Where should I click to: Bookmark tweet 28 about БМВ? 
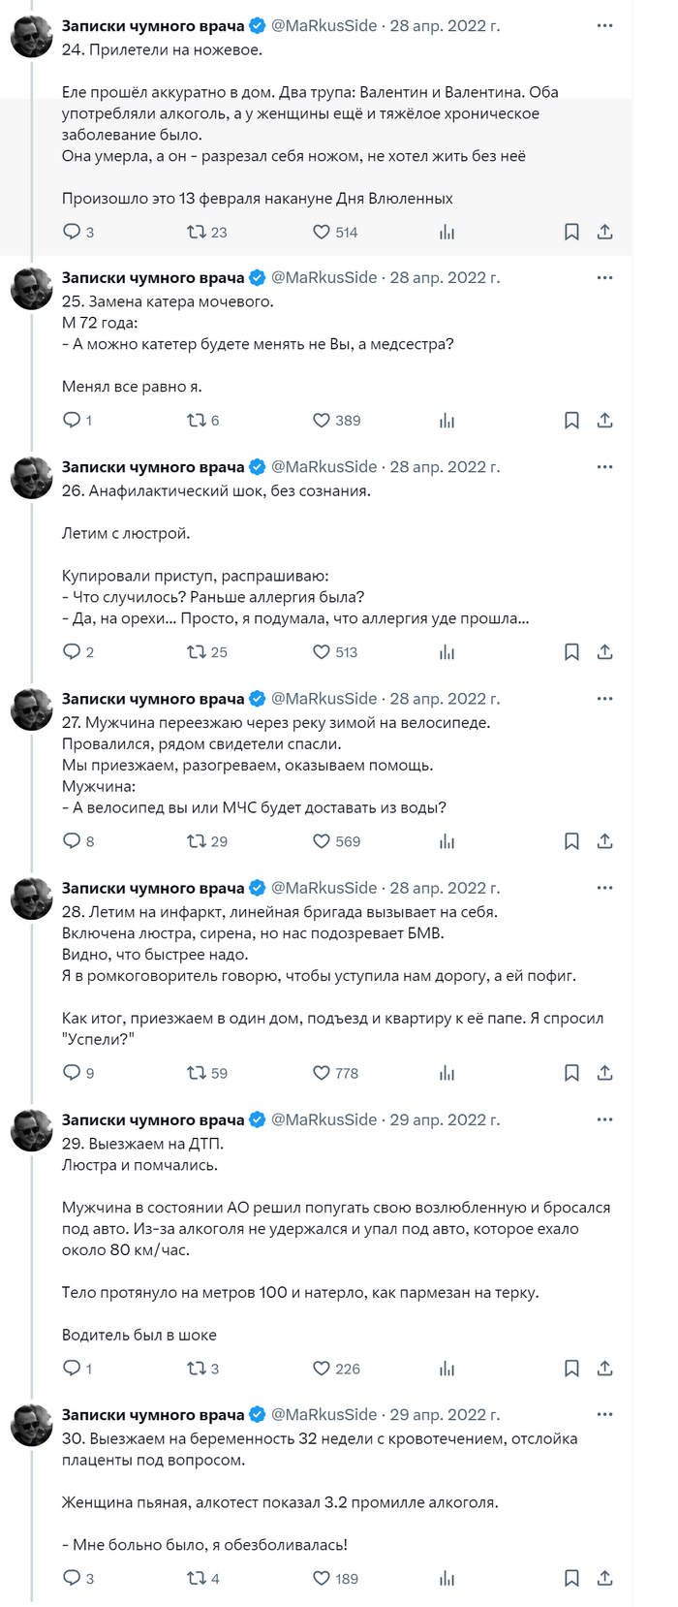(571, 1073)
